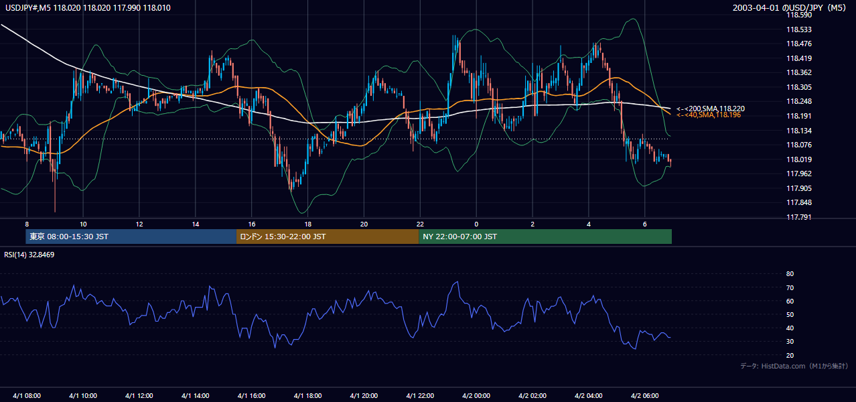Click the 2003-04-01 USD/JPY (M5) header label
Screen dimensions: 856x402
click(x=788, y=8)
